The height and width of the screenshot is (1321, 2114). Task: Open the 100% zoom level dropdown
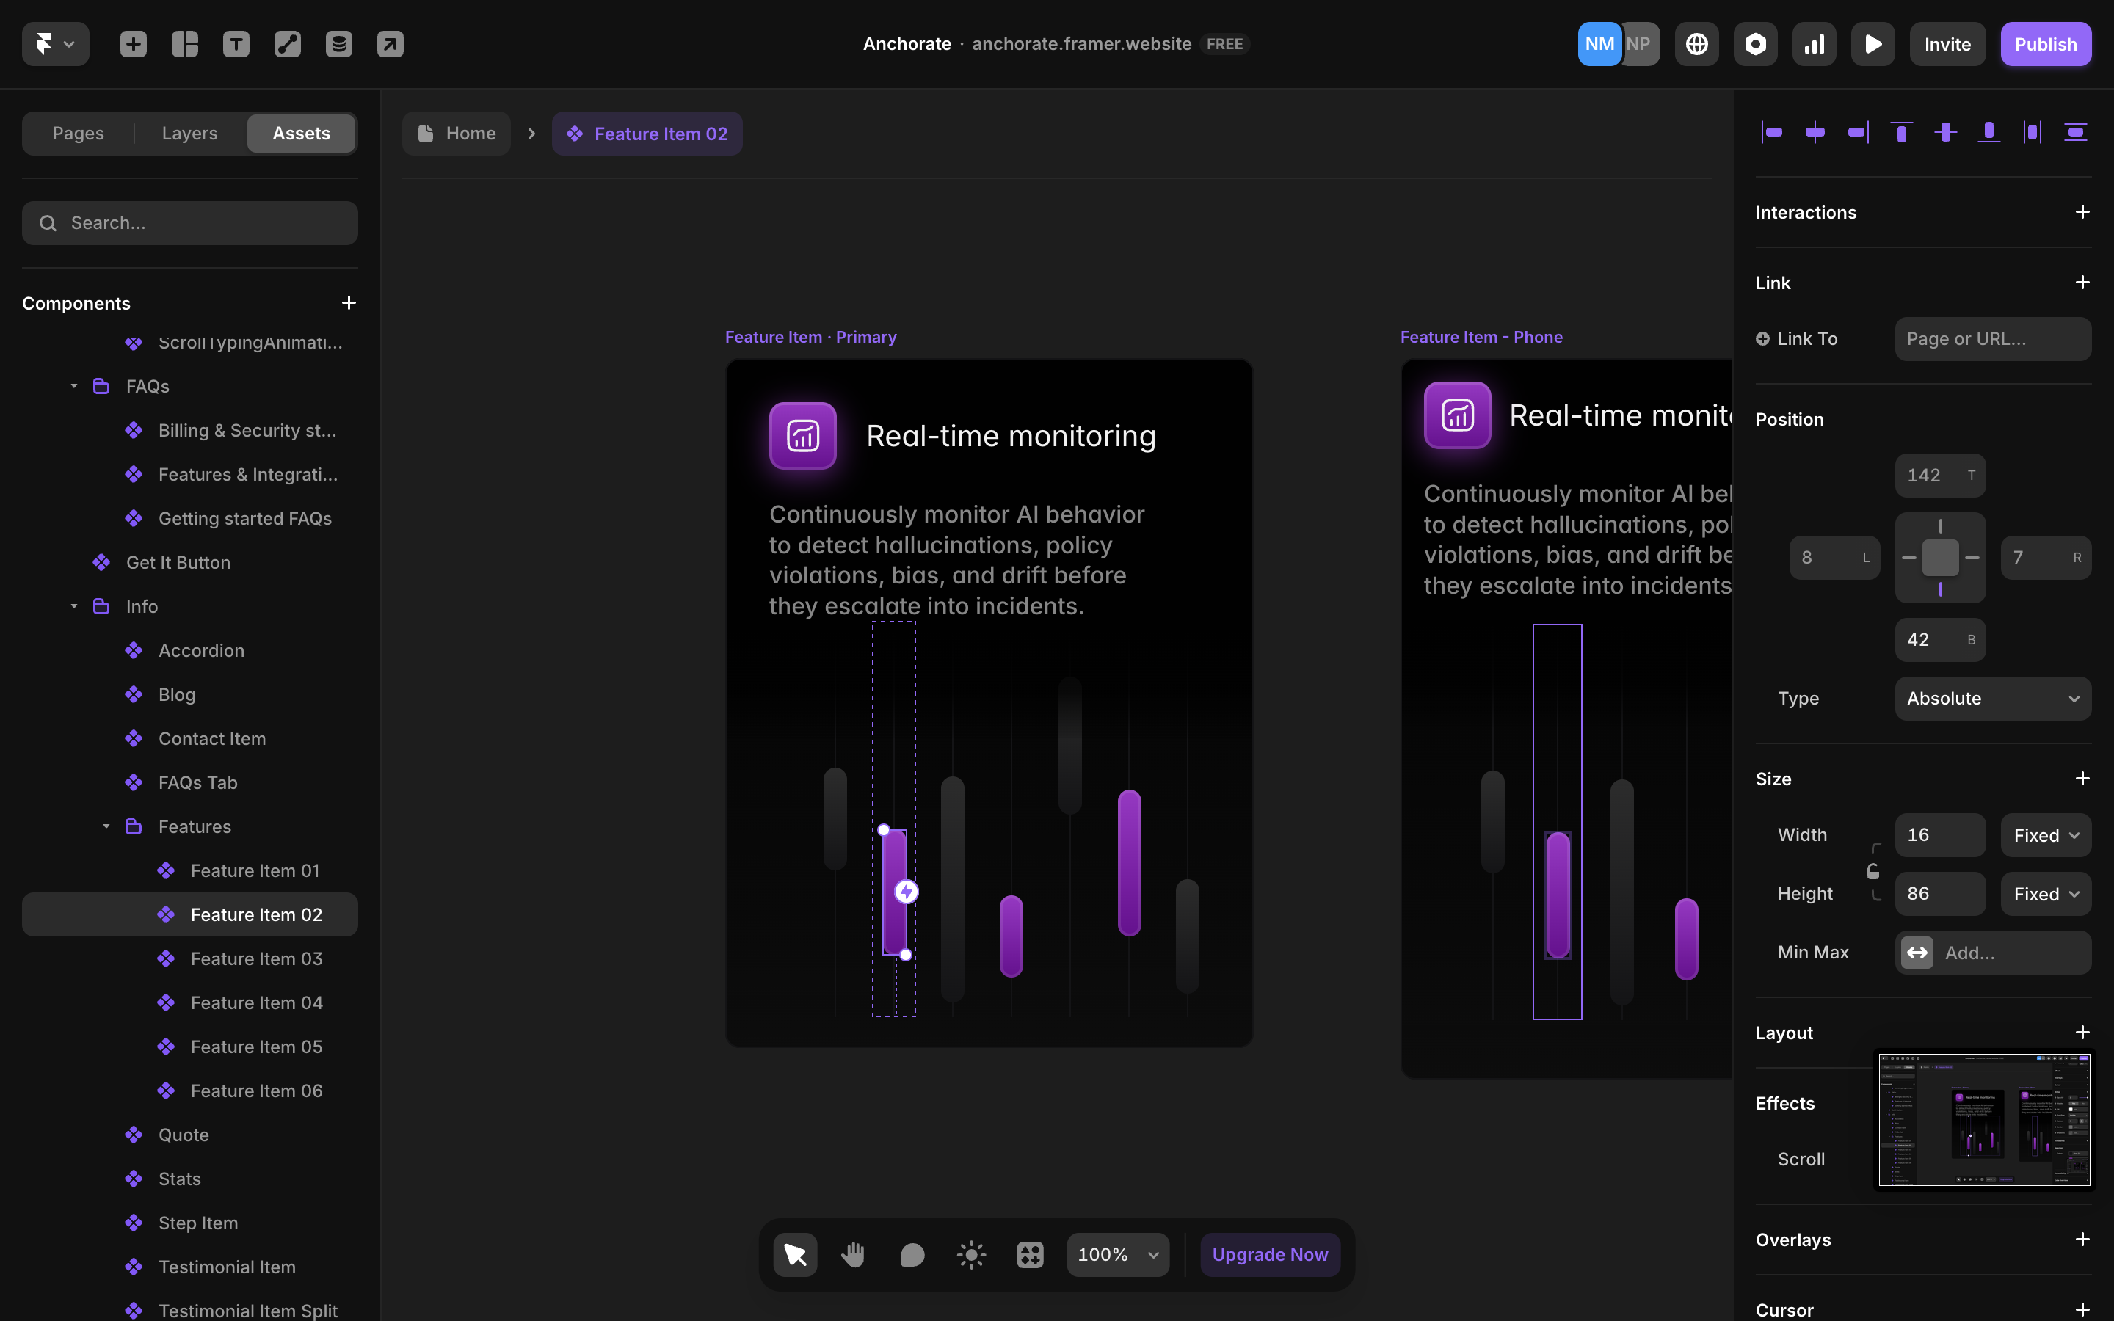(1117, 1255)
